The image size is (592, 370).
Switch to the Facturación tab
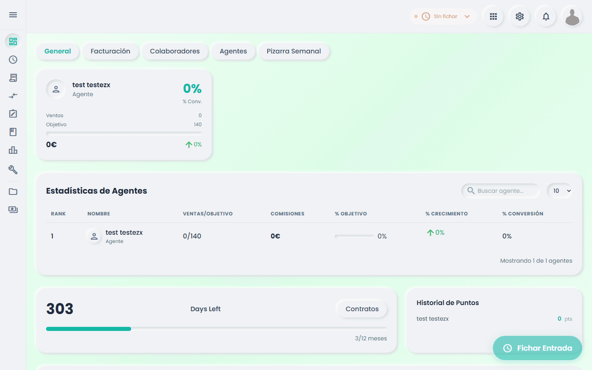click(x=110, y=51)
